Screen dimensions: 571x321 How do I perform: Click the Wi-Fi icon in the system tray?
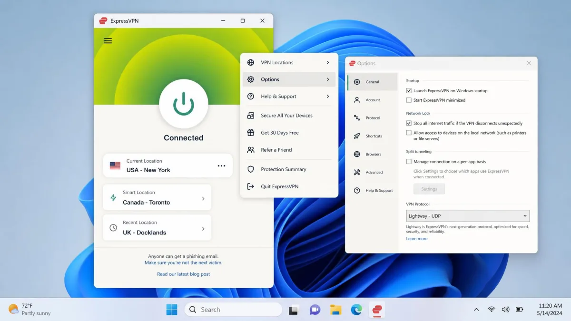tap(492, 310)
